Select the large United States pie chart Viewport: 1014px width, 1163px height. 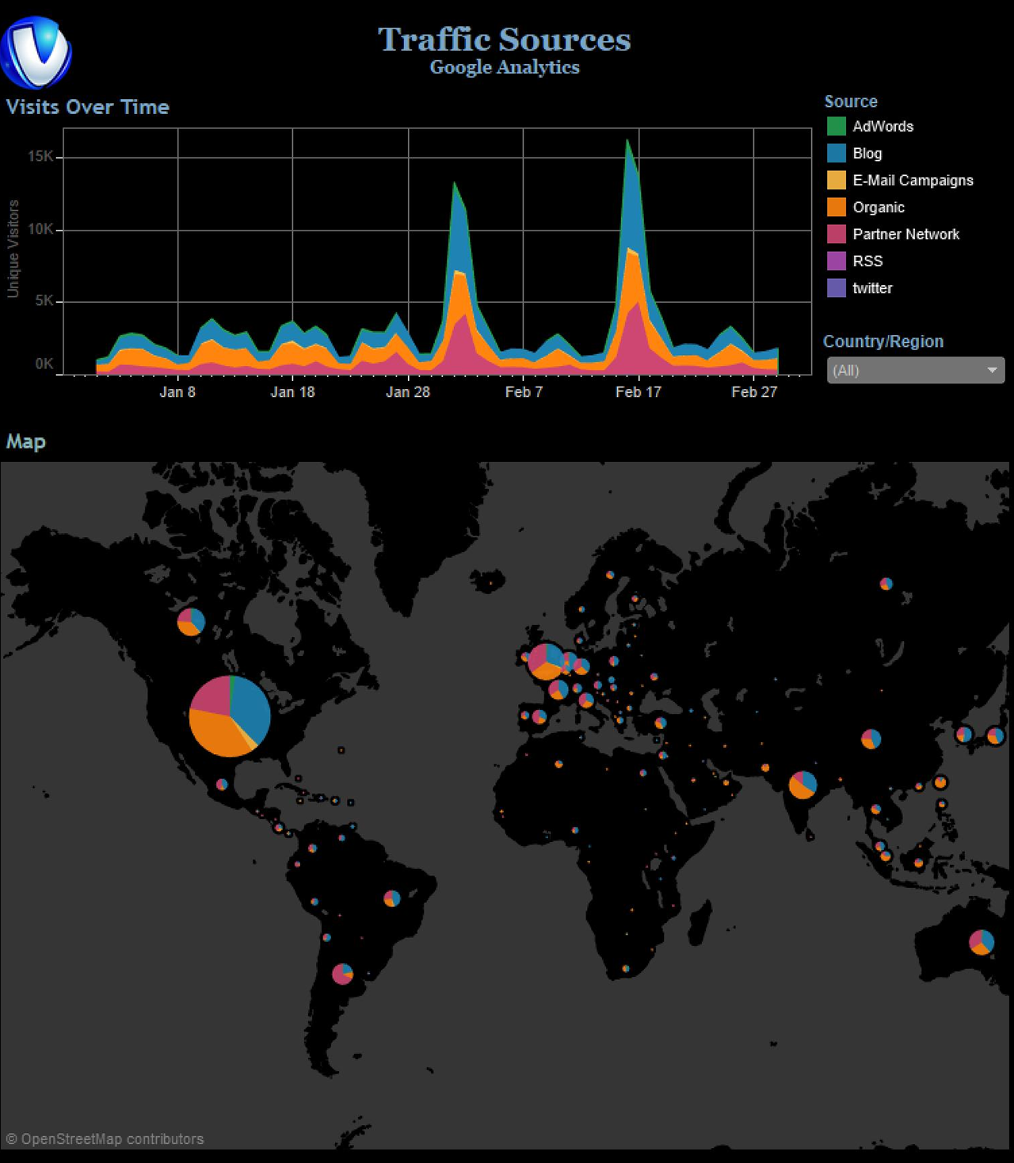230,716
